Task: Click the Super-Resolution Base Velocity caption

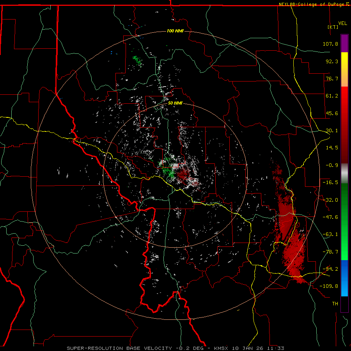Action: click(x=175, y=348)
